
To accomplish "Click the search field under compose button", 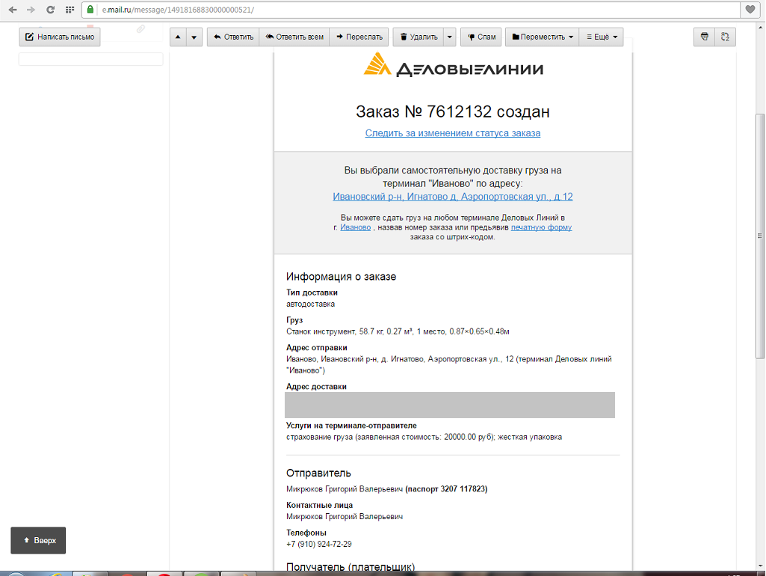I will pyautogui.click(x=91, y=59).
